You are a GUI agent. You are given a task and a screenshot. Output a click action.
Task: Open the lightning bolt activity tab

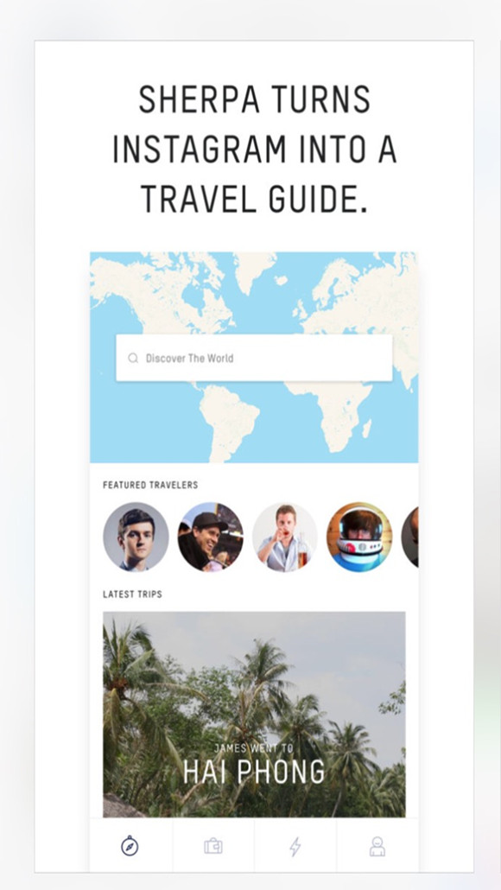tap(295, 846)
